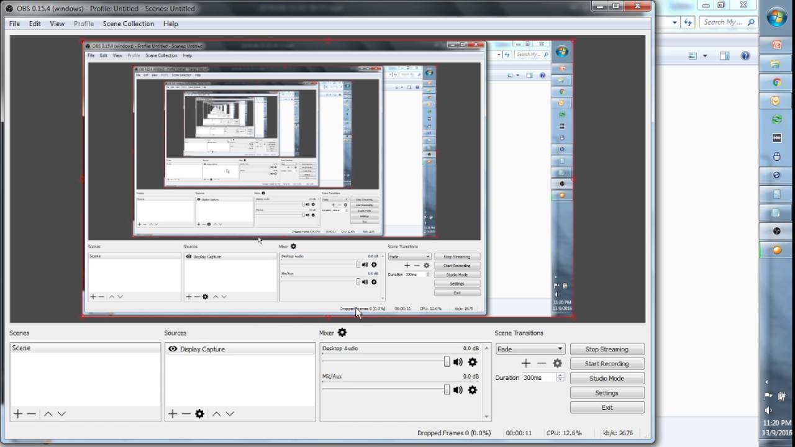Viewport: 795px width, 447px height.
Task: Move Display Capture source up
Action: click(x=216, y=413)
